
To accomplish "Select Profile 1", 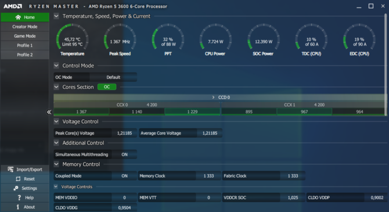I will 25,45.
